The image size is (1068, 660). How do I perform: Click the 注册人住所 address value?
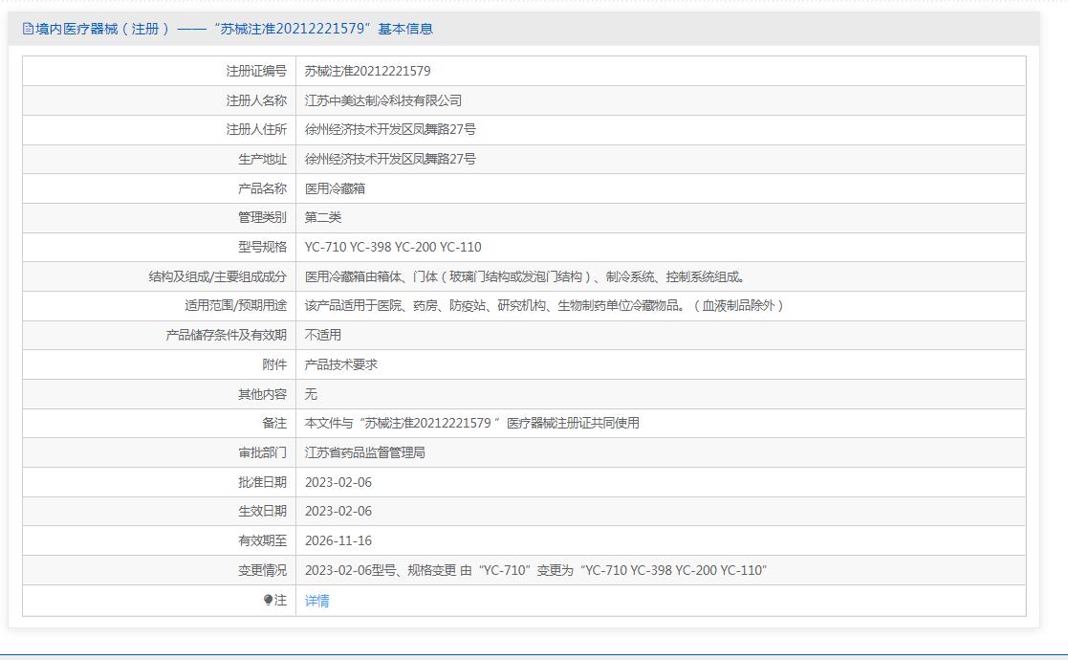tap(389, 129)
